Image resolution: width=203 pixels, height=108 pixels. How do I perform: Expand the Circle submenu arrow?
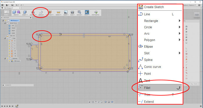pos(180,27)
